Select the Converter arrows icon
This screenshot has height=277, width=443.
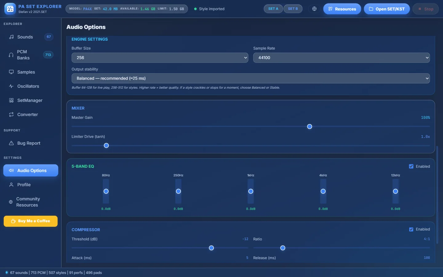[11, 114]
